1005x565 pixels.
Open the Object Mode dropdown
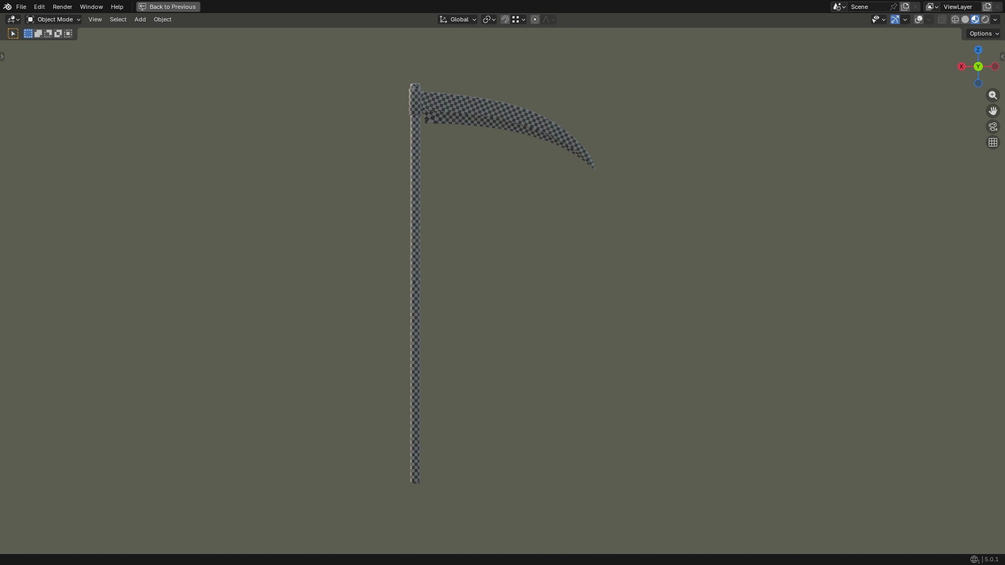click(x=53, y=19)
